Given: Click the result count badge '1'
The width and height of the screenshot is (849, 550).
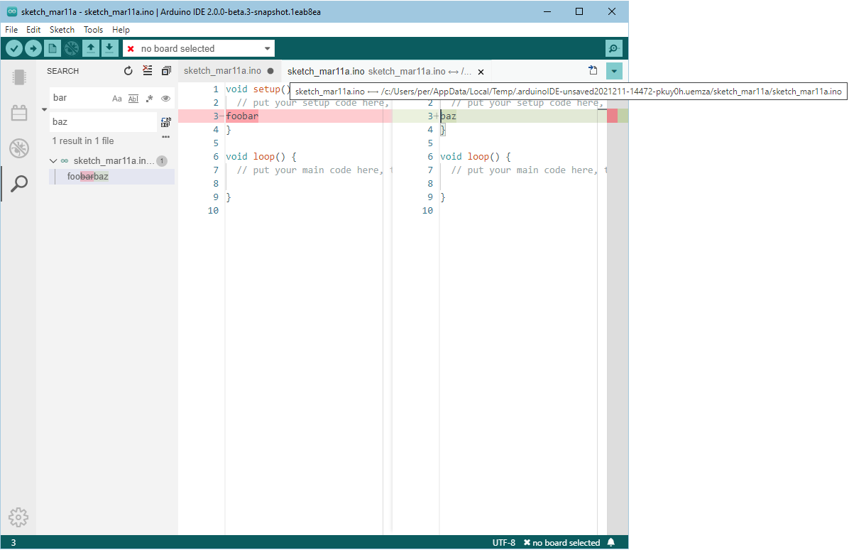Looking at the screenshot, I should [162, 161].
